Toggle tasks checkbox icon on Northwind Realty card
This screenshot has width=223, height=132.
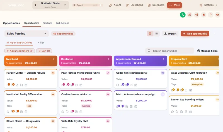tap(21, 112)
